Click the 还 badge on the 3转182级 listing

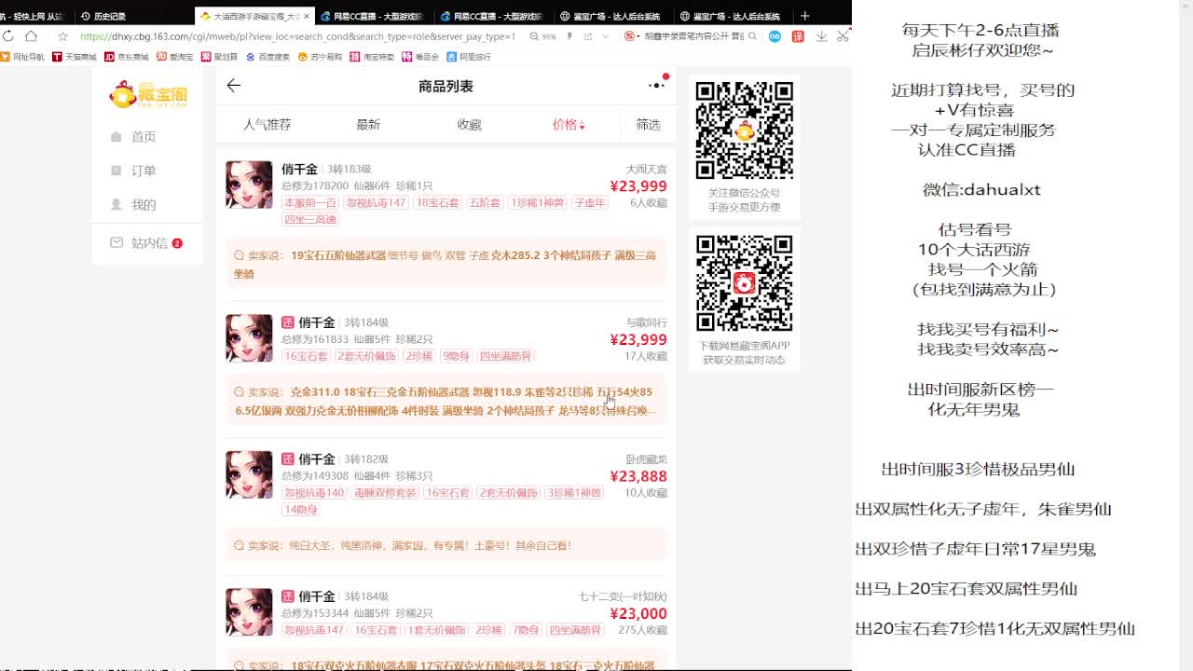pos(288,459)
